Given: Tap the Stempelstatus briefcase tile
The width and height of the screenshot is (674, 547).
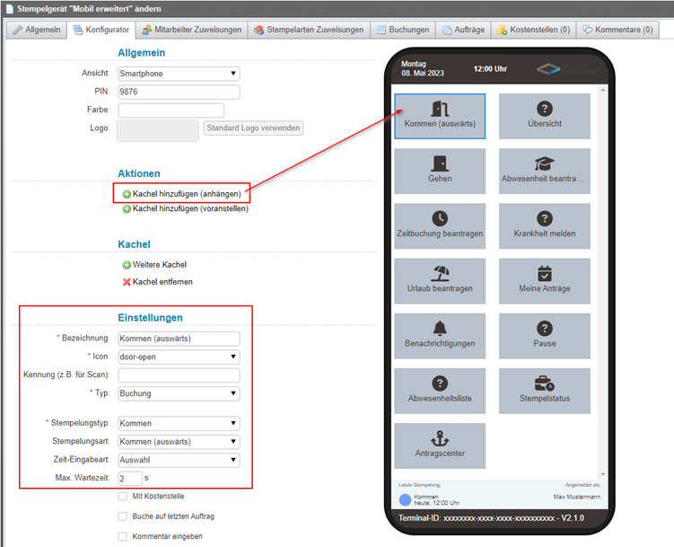Looking at the screenshot, I should click(545, 391).
